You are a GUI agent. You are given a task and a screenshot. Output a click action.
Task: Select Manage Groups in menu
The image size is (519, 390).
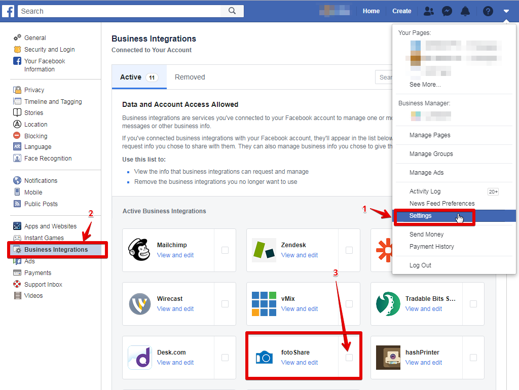click(431, 154)
